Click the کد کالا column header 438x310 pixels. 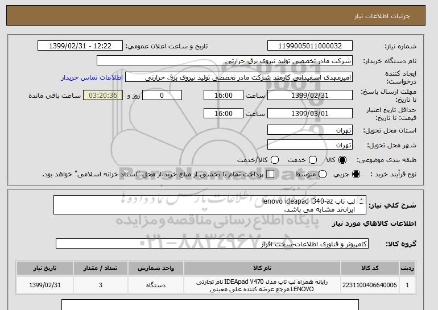[x=370, y=268]
